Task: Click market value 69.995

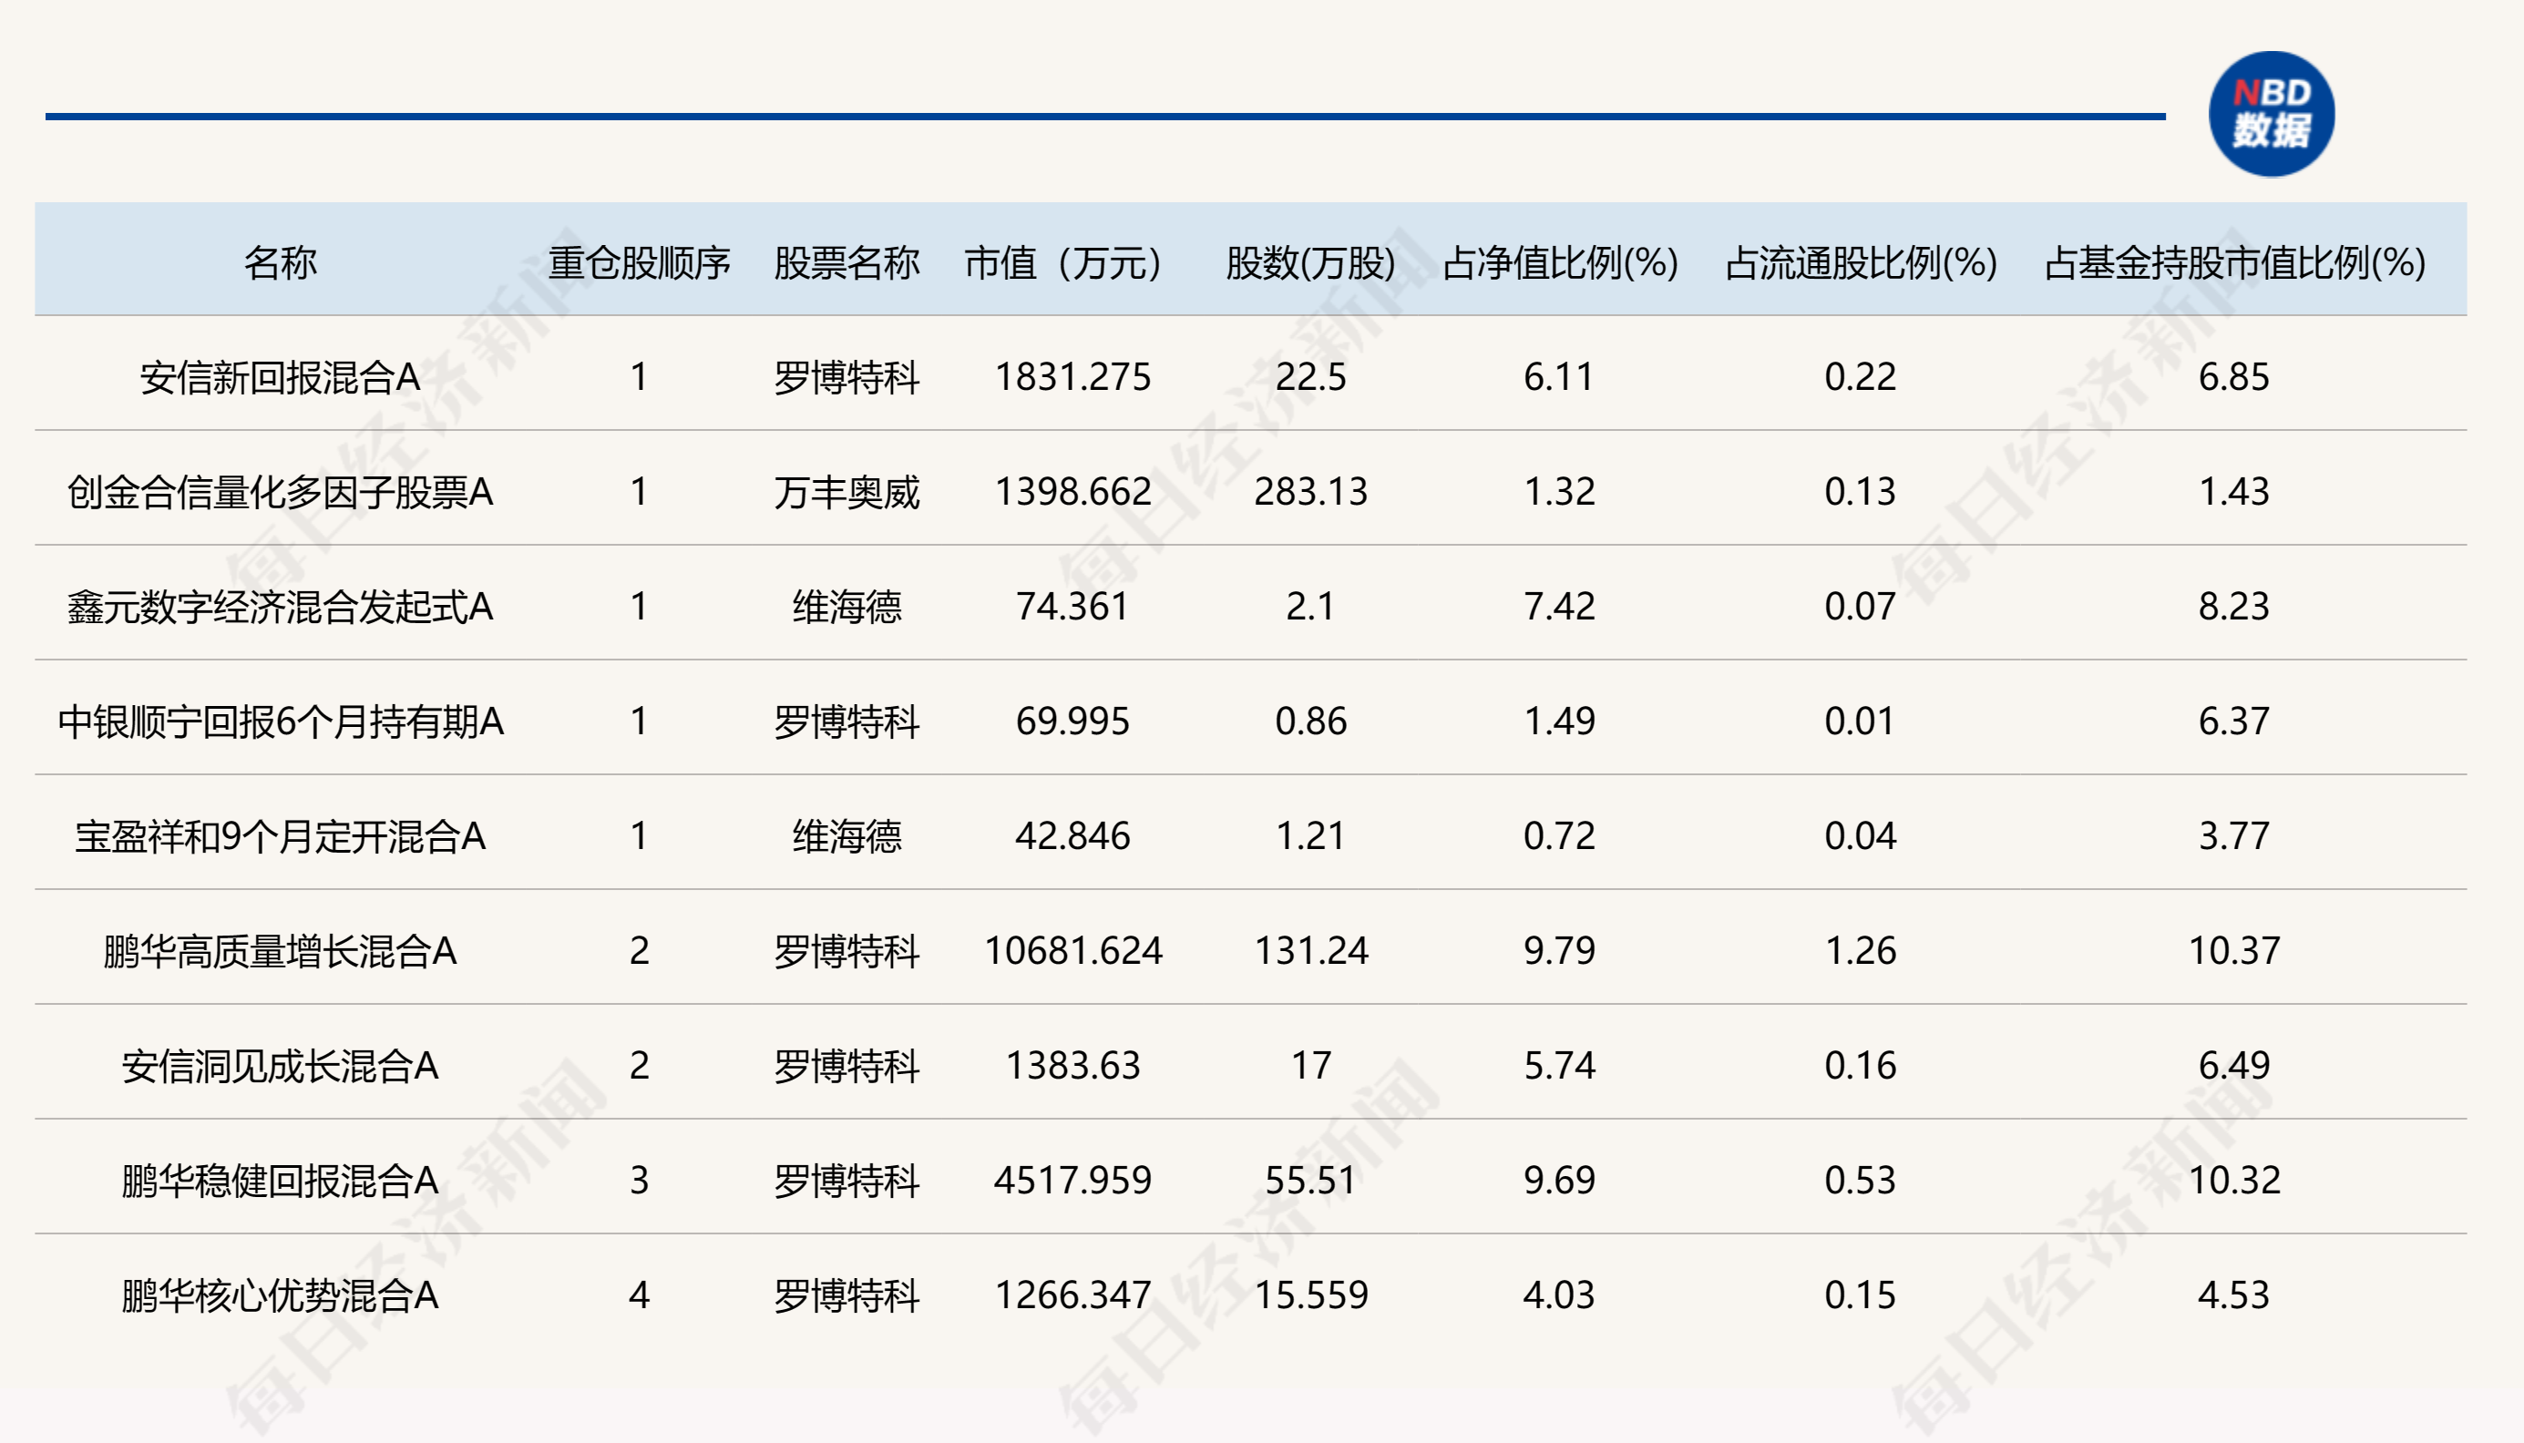Action: (1072, 721)
